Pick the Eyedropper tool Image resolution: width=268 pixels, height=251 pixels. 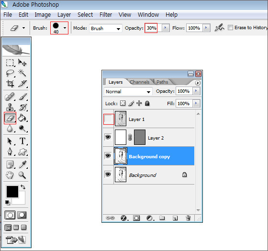pyautogui.click(x=22, y=164)
